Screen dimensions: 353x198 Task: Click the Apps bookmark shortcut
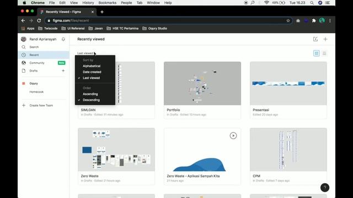28,29
